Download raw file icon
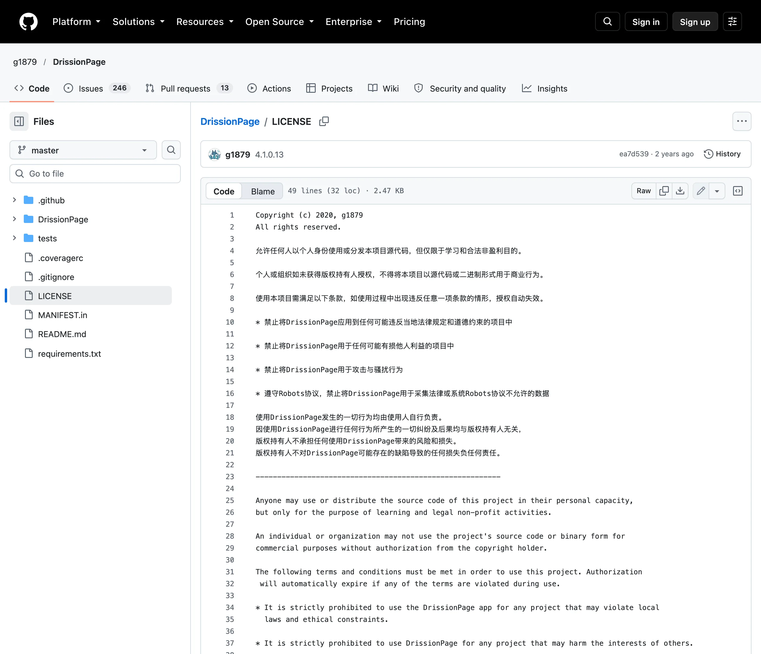 tap(680, 191)
